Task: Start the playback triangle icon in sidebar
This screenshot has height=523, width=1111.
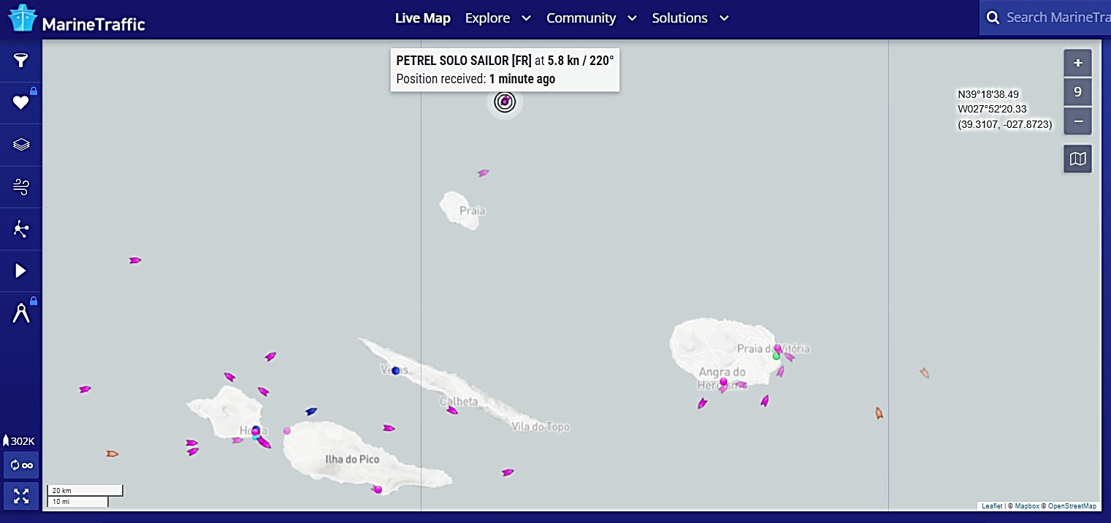Action: pos(20,271)
